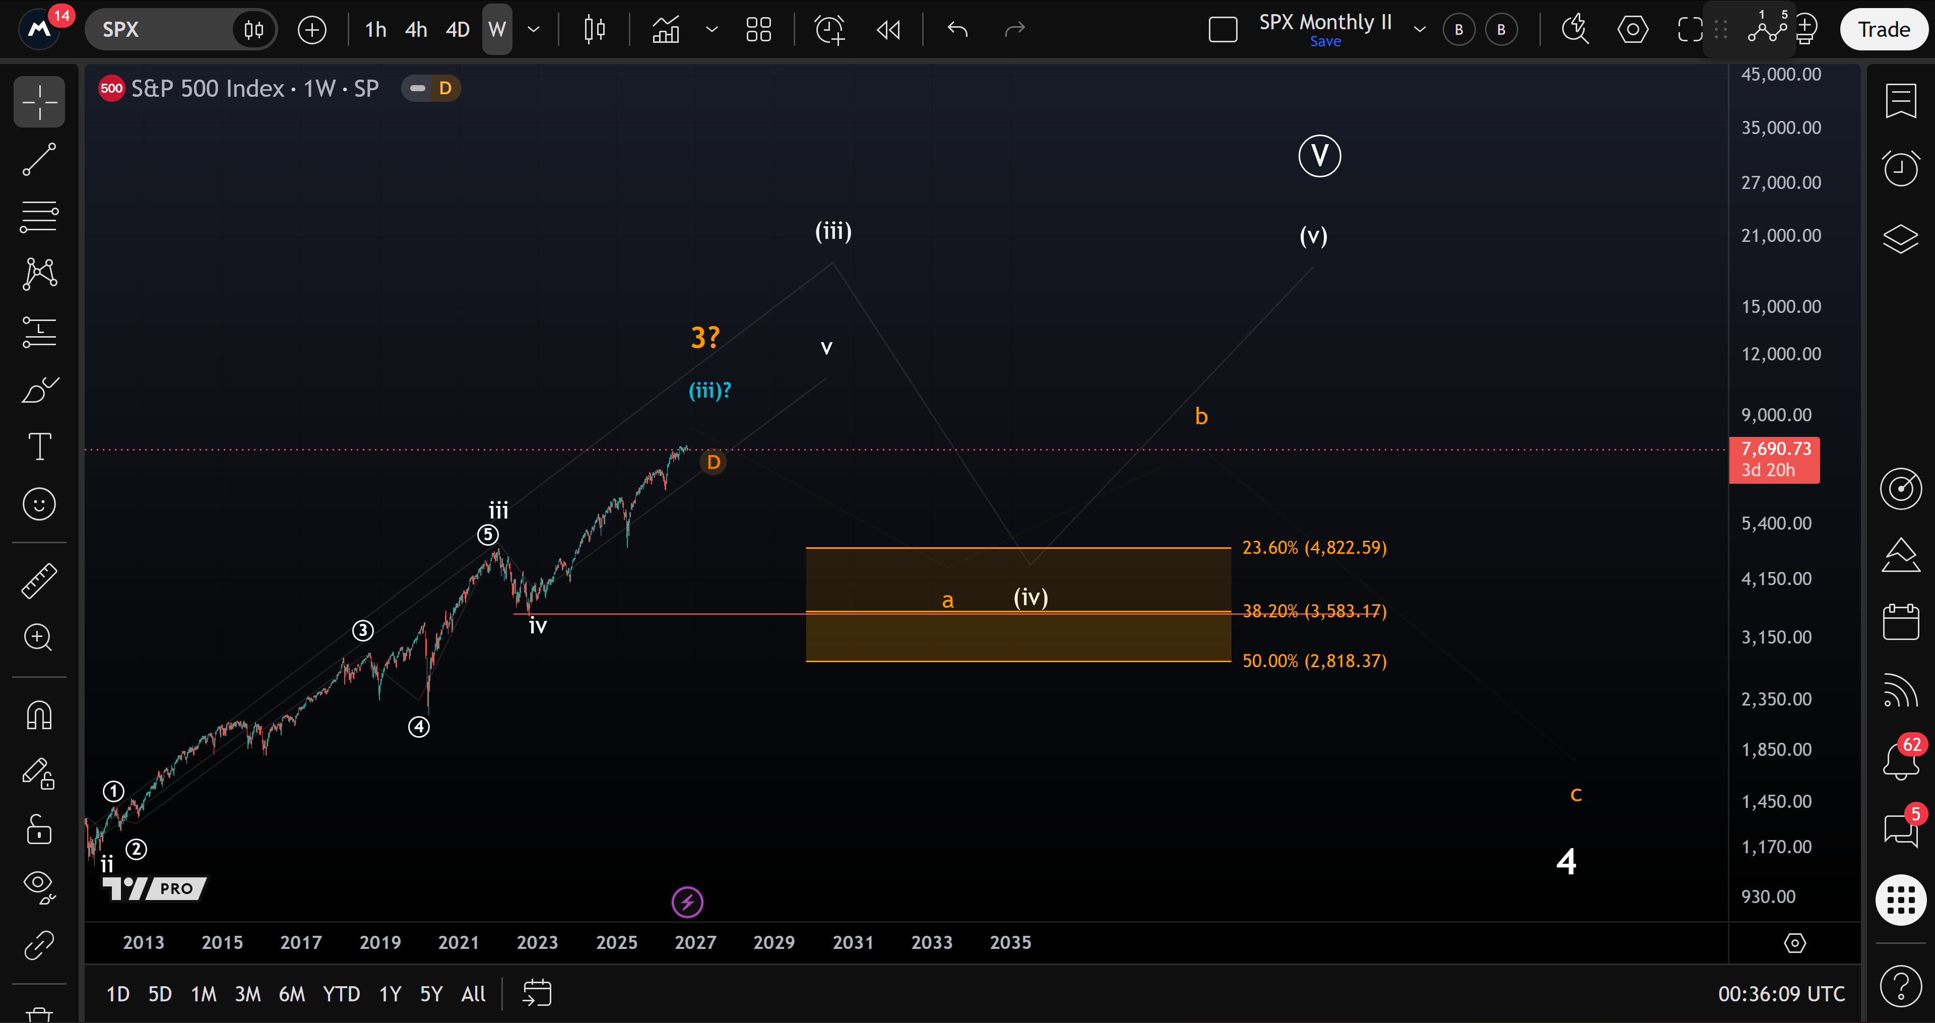This screenshot has height=1023, width=1935.
Task: Switch to the 4h timeframe
Action: click(x=416, y=29)
